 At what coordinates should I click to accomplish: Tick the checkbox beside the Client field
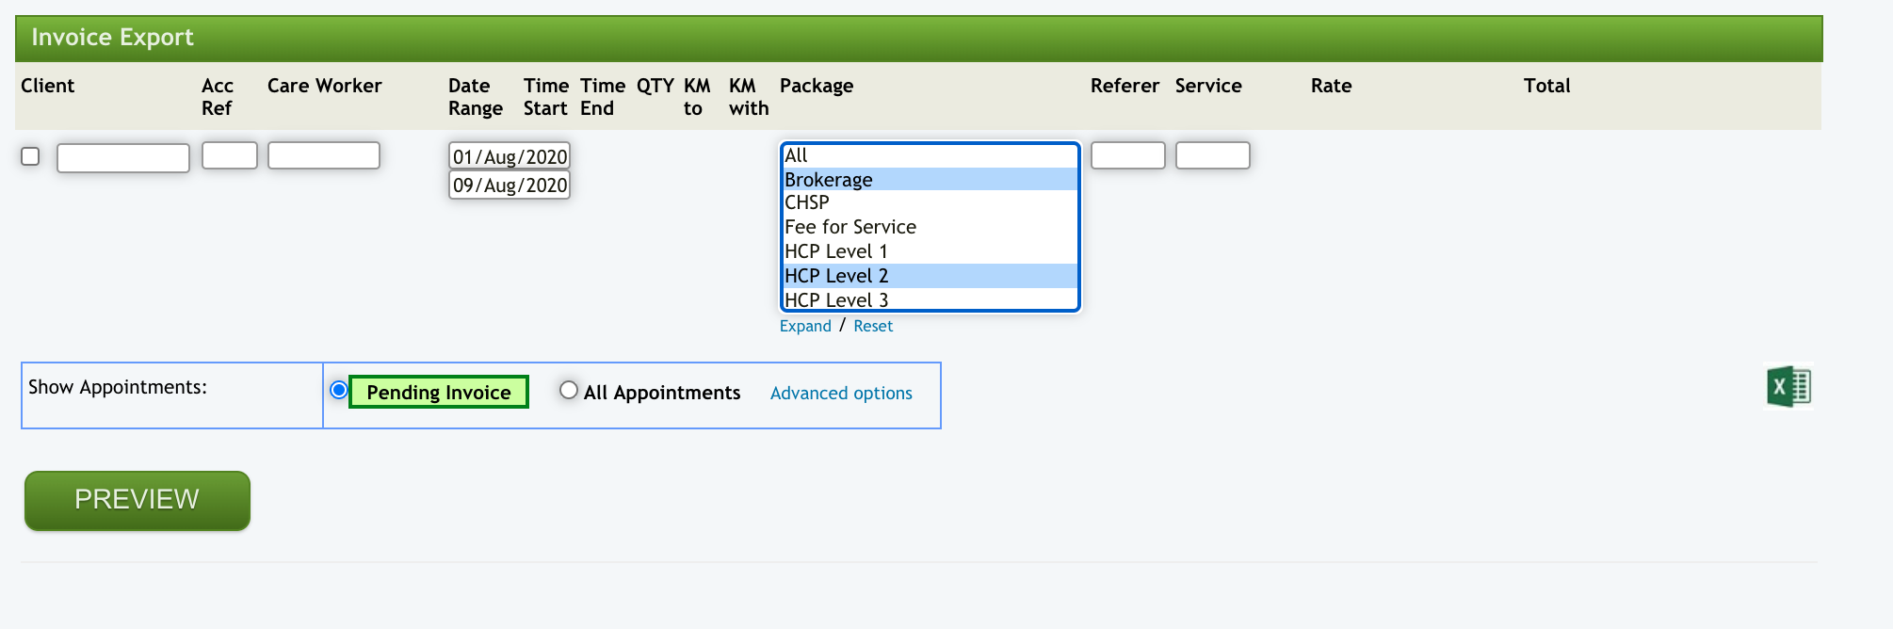click(x=30, y=156)
